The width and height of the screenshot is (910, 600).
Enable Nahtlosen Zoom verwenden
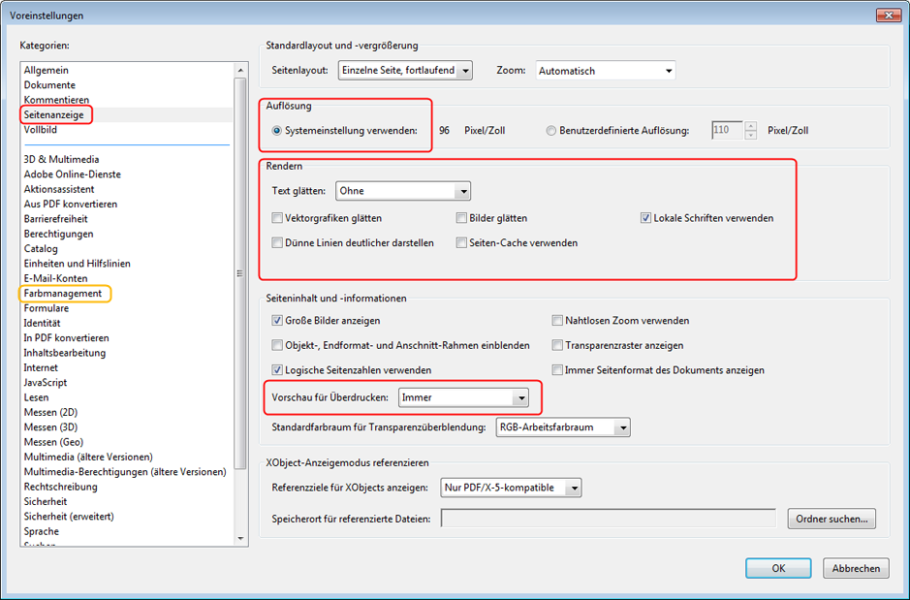pyautogui.click(x=557, y=320)
